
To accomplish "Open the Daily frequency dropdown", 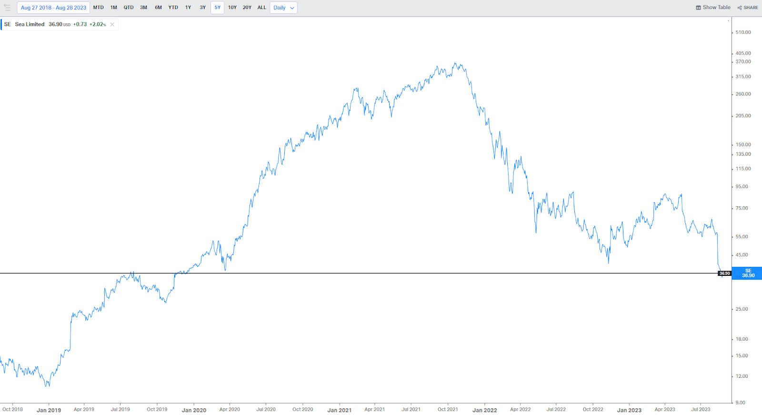I will (x=284, y=8).
